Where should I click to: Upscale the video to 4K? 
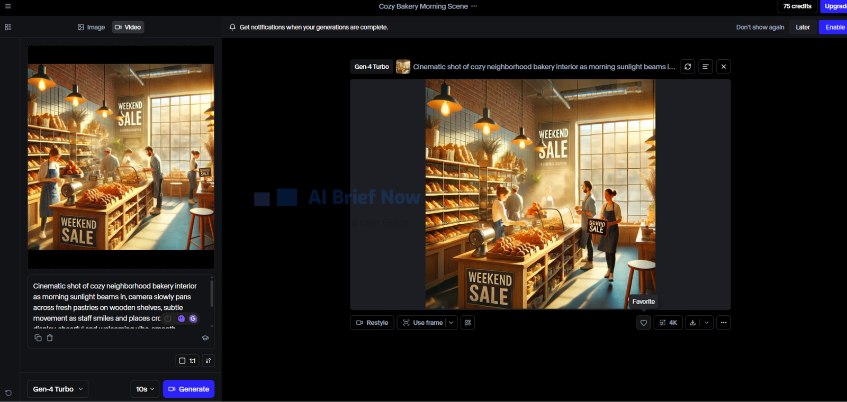point(668,323)
